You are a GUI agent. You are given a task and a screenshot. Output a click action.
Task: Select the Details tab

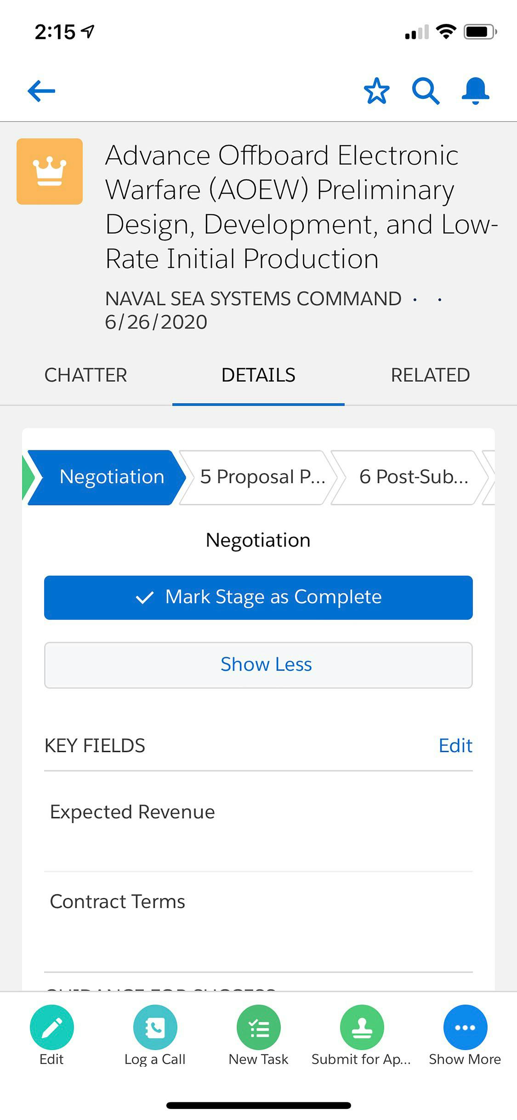tap(258, 375)
